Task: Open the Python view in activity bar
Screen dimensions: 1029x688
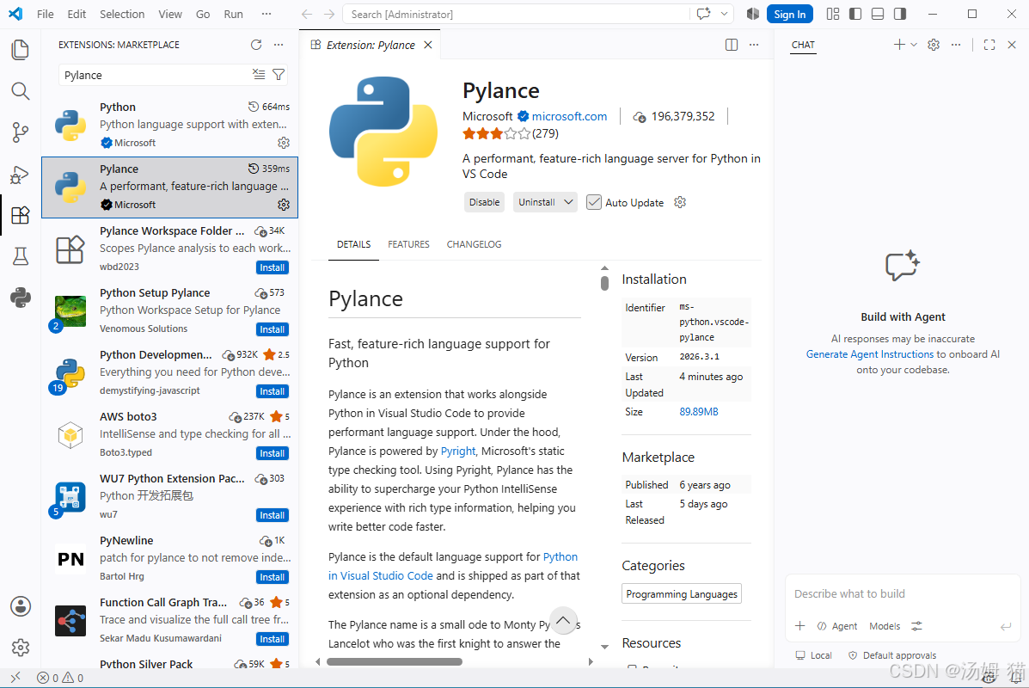Action: tap(21, 298)
